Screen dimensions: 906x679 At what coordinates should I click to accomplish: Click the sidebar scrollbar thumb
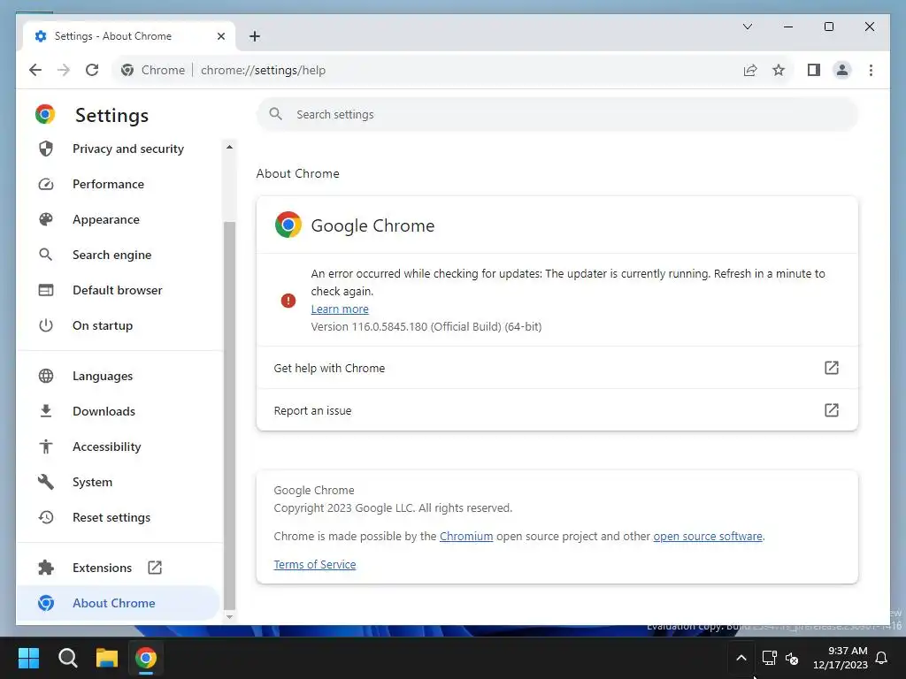click(229, 416)
